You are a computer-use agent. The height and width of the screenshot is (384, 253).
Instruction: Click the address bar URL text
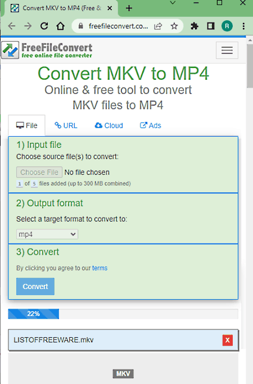tap(118, 26)
